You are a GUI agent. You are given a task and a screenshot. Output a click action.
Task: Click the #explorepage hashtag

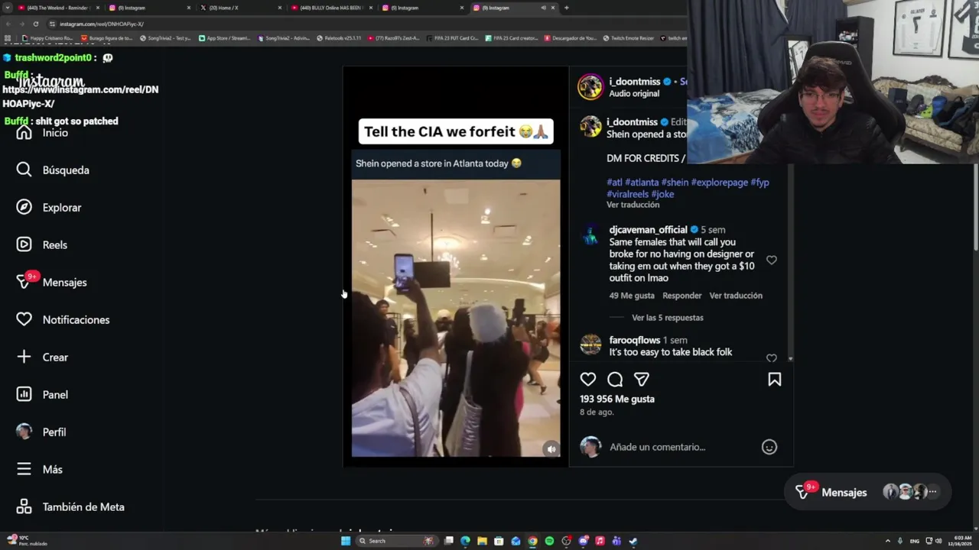pos(720,183)
